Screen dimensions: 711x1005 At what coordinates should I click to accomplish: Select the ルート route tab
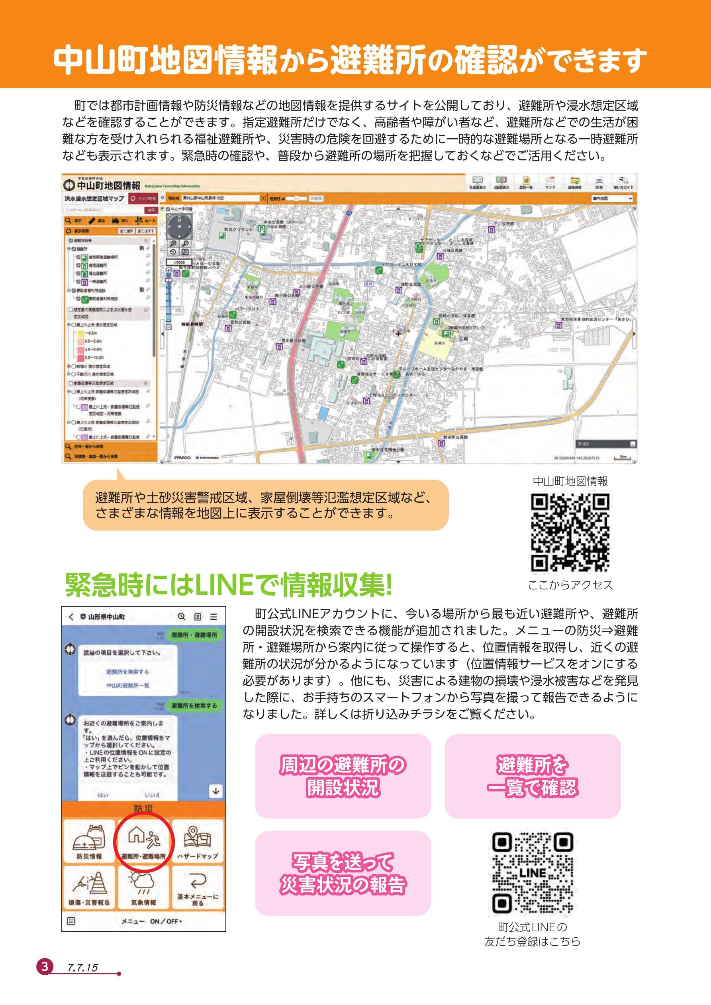(x=146, y=221)
